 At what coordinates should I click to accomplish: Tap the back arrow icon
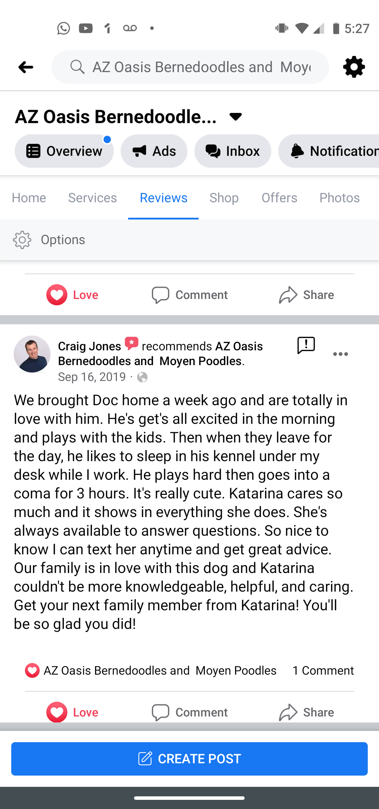tap(26, 67)
